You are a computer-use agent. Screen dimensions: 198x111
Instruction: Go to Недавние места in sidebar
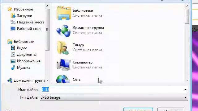[31, 22]
